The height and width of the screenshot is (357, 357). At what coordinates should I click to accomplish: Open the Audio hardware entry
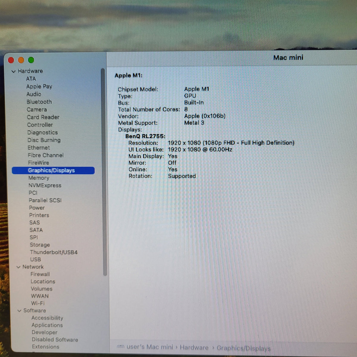(x=34, y=94)
